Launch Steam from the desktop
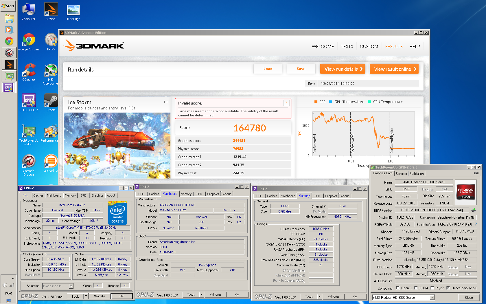The width and height of the screenshot is (486, 304). tap(51, 103)
